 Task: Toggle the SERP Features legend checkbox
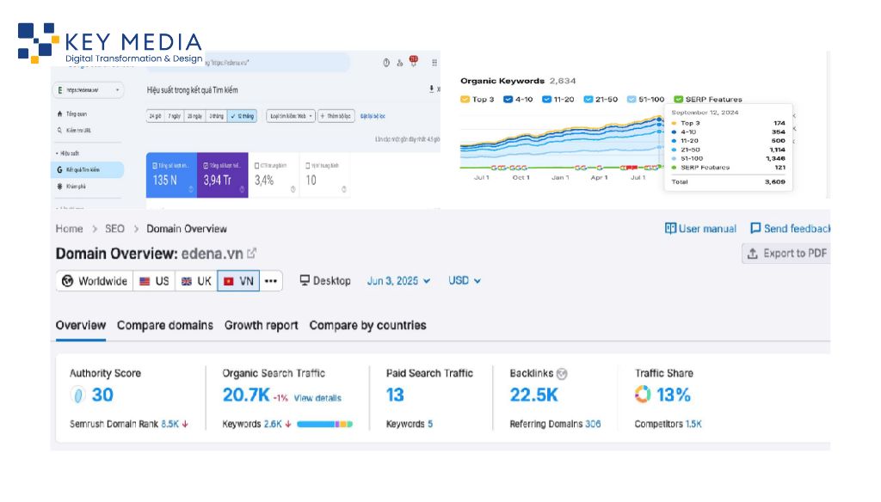[678, 100]
